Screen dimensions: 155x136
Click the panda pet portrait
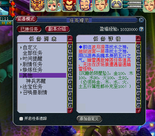pos(116,4)
